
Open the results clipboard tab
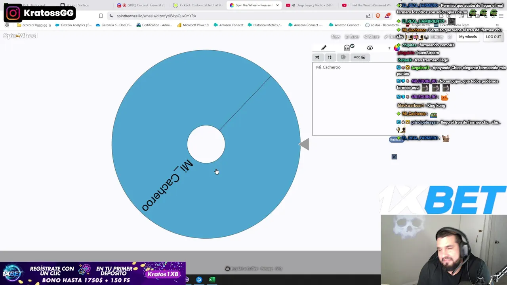[x=347, y=48]
